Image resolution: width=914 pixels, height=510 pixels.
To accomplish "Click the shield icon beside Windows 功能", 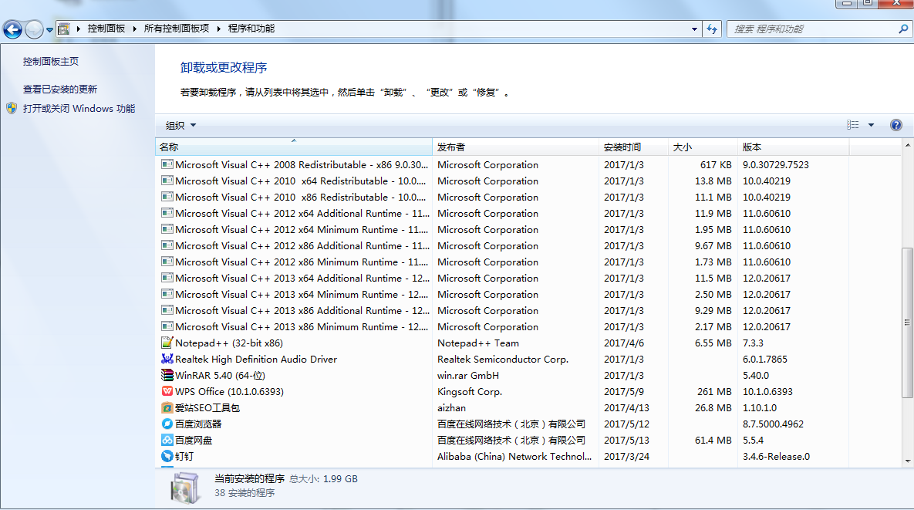I will [x=12, y=109].
